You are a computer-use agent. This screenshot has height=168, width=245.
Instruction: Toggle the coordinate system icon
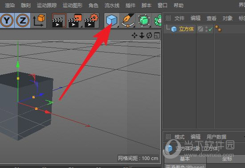tap(39, 20)
